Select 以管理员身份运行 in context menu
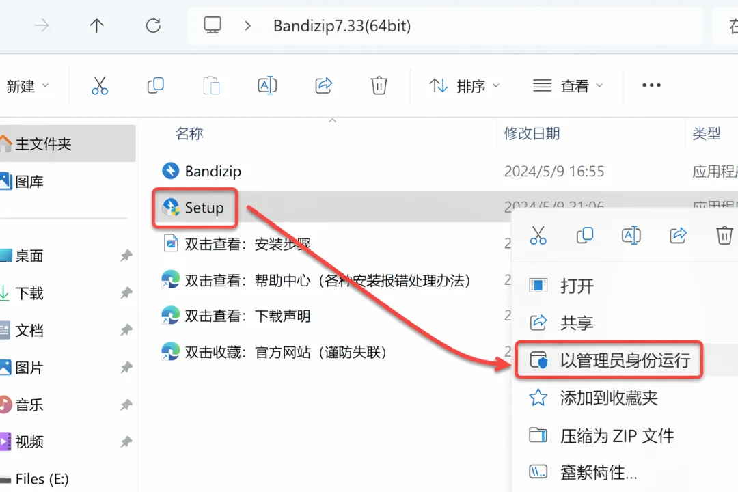738x492 pixels. pos(609,360)
